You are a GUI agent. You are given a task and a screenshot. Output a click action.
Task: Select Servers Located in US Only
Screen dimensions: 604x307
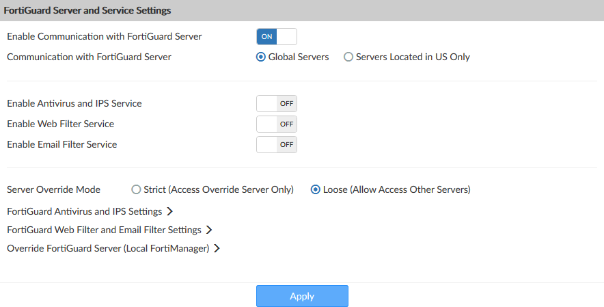(348, 57)
